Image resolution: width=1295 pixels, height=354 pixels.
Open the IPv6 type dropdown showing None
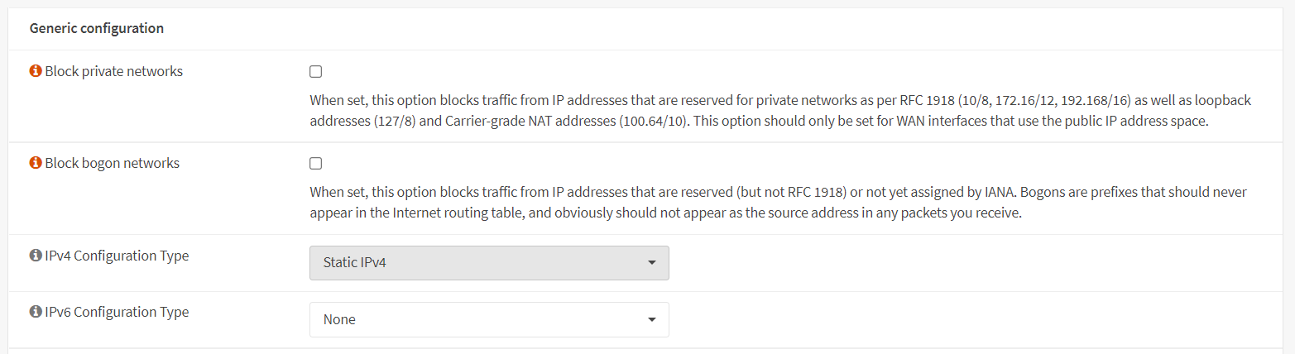[488, 319]
